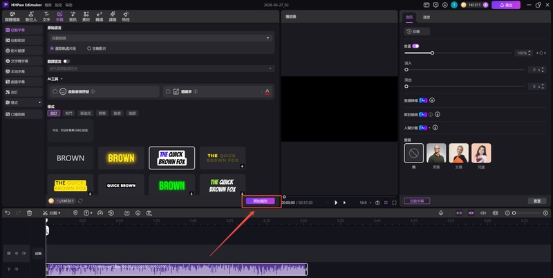Select the 選取軌道片段 radio option

tap(53, 48)
